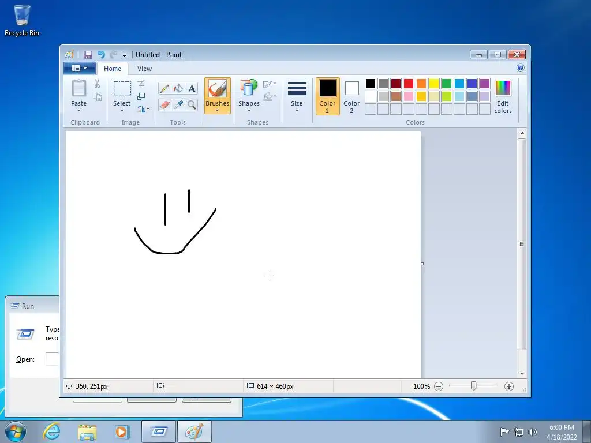The image size is (591, 443).
Task: Select the Pencil tool
Action: [x=164, y=88]
